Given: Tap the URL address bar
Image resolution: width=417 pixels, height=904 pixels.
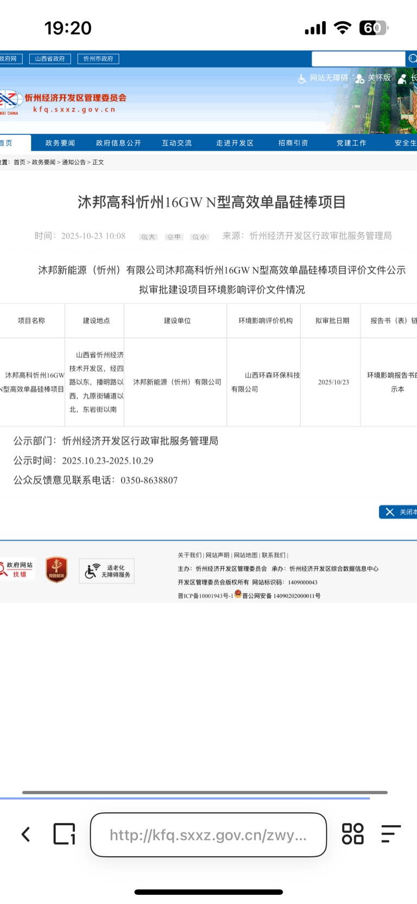Looking at the screenshot, I should [208, 835].
